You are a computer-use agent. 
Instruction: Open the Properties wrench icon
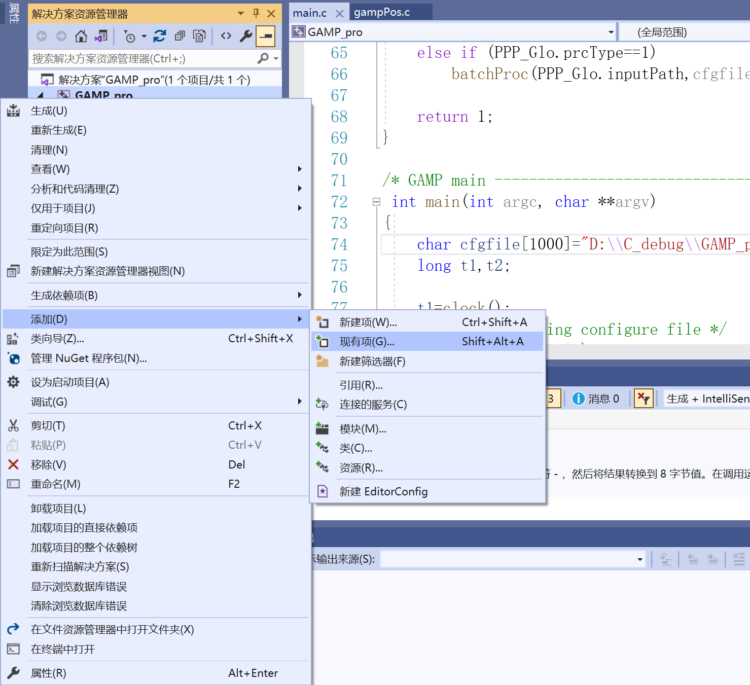(x=246, y=36)
